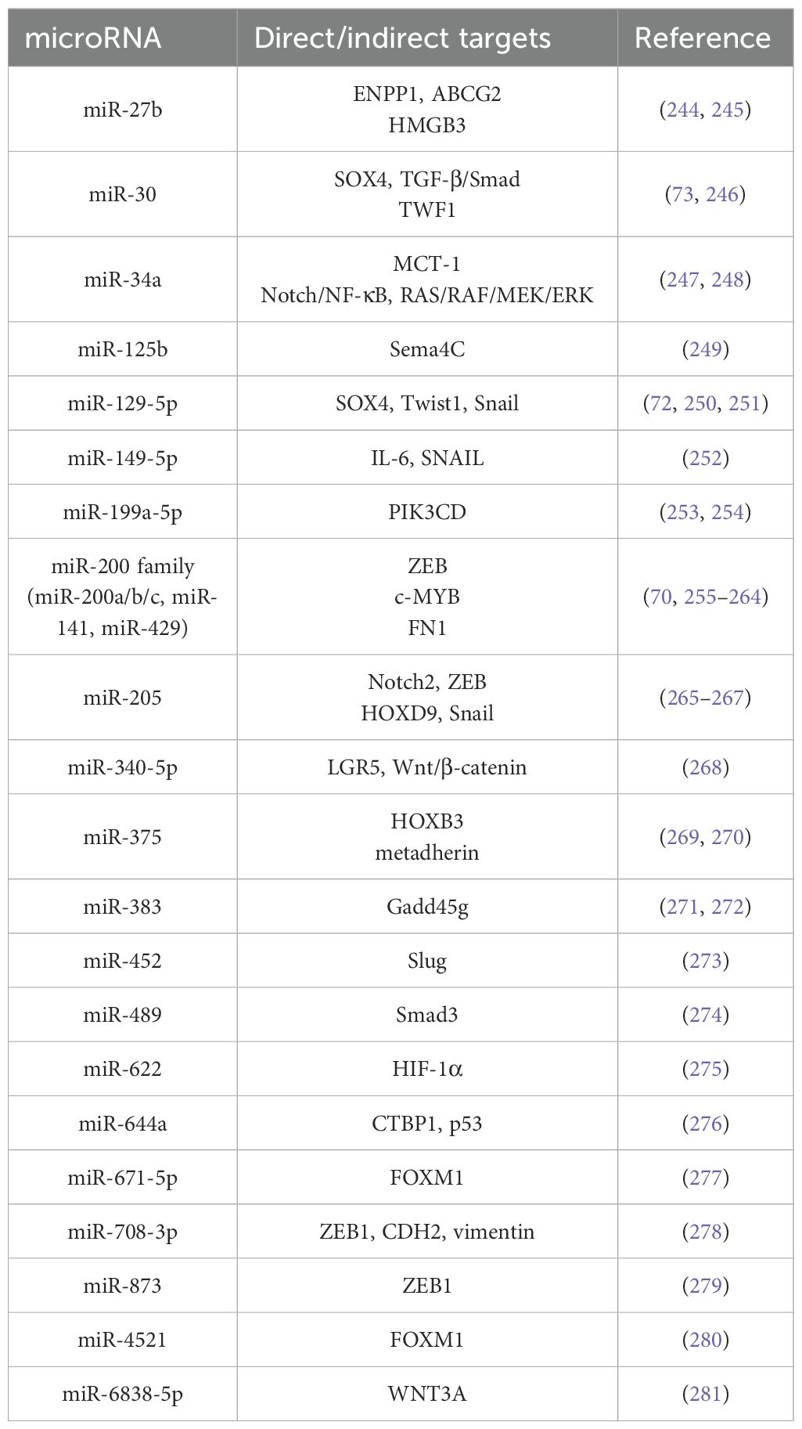
Task: Open reference 73 in the miR-30 row
Action: (682, 194)
